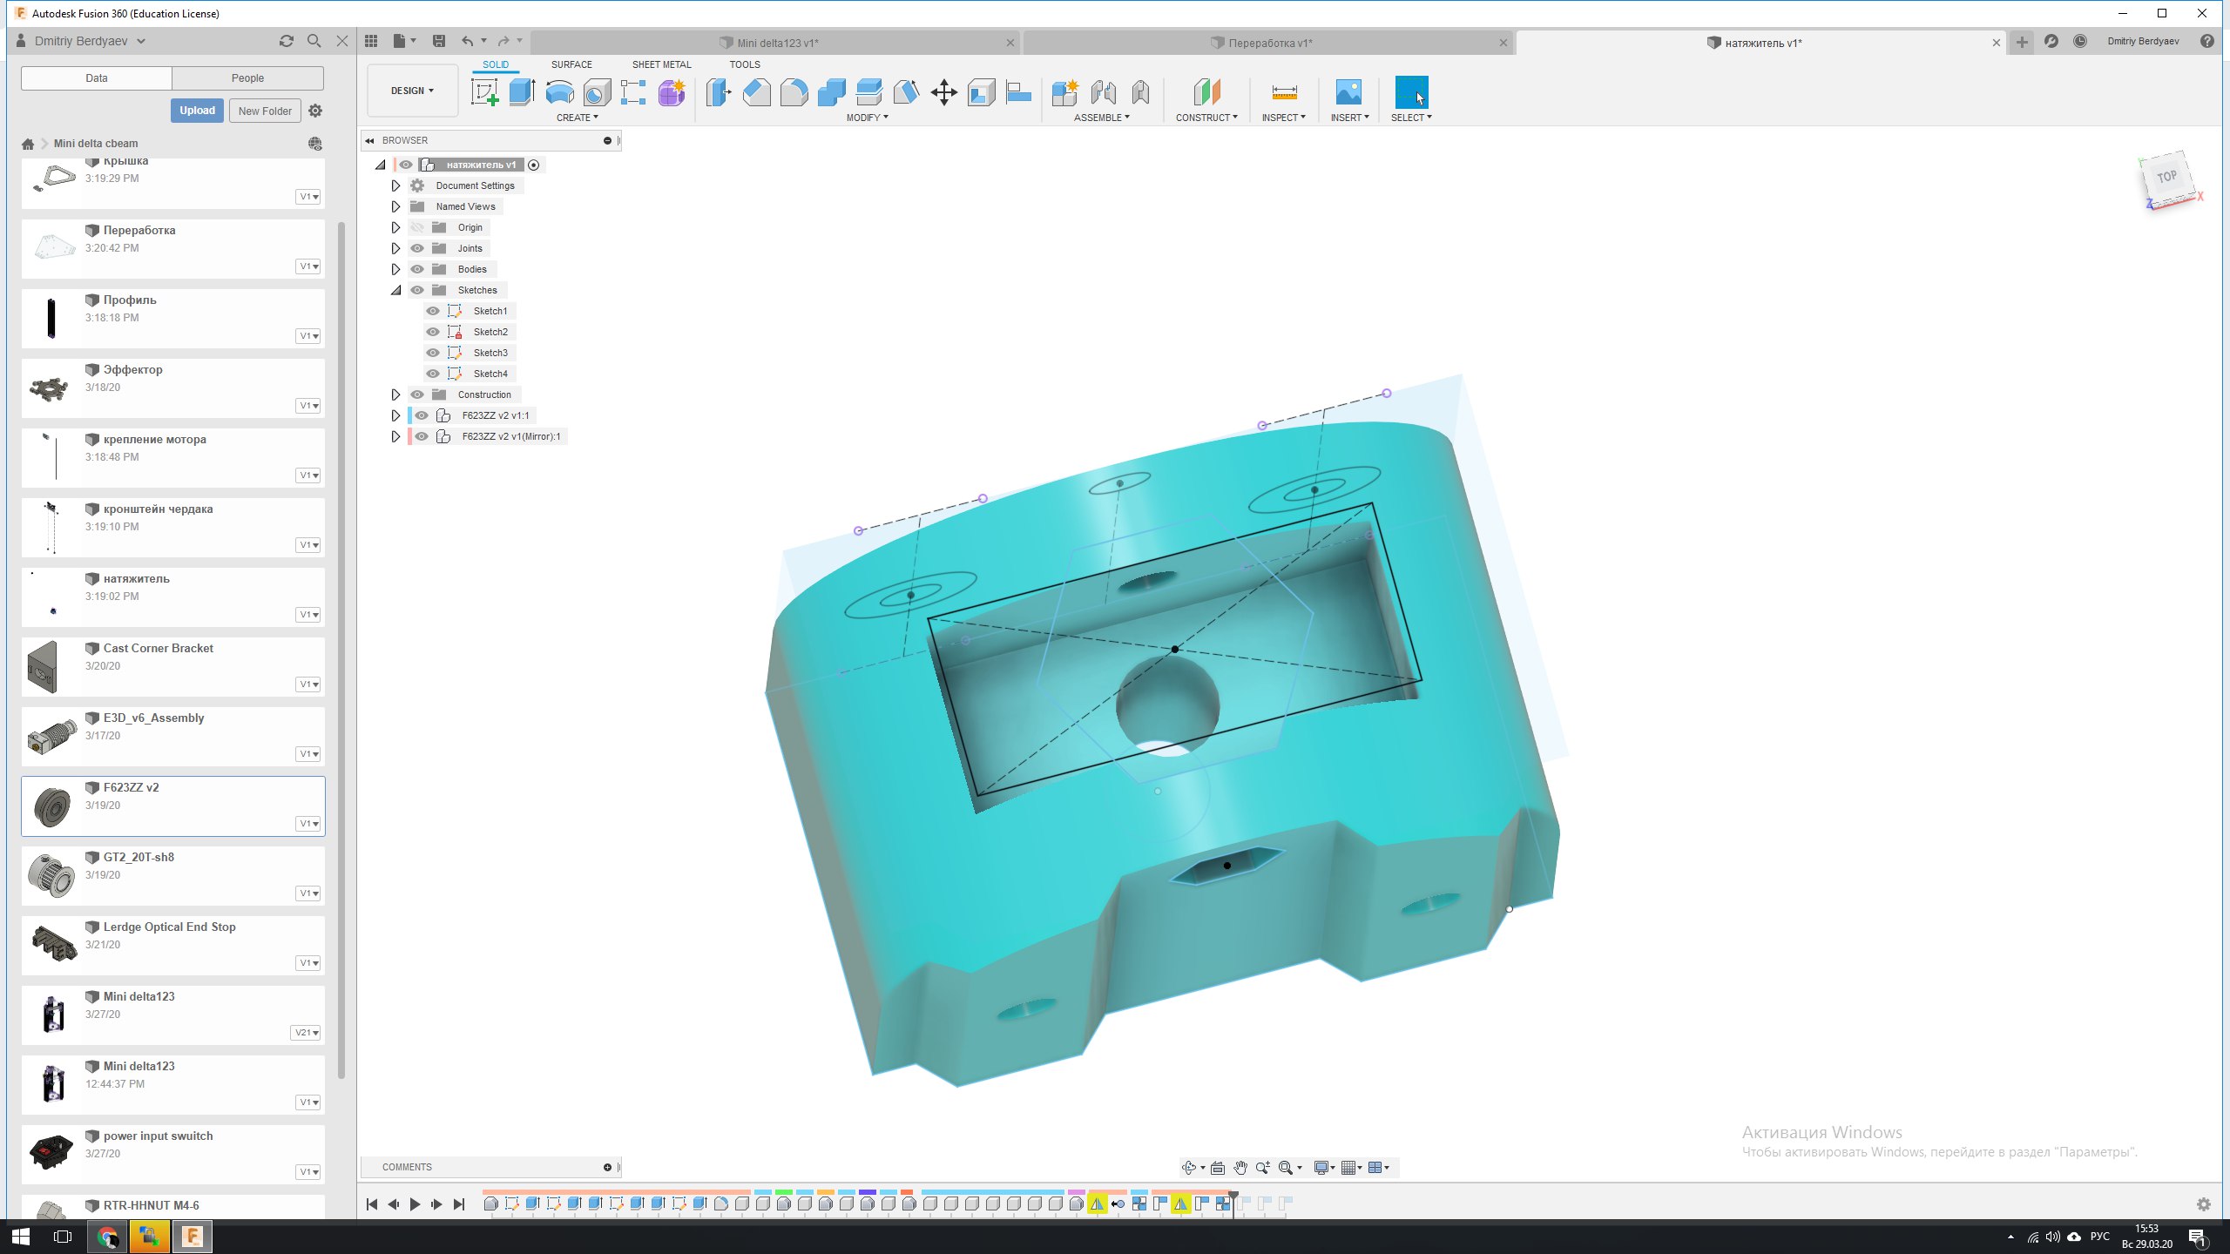Select the Measure tool
The height and width of the screenshot is (1254, 2230).
coord(1284,92)
